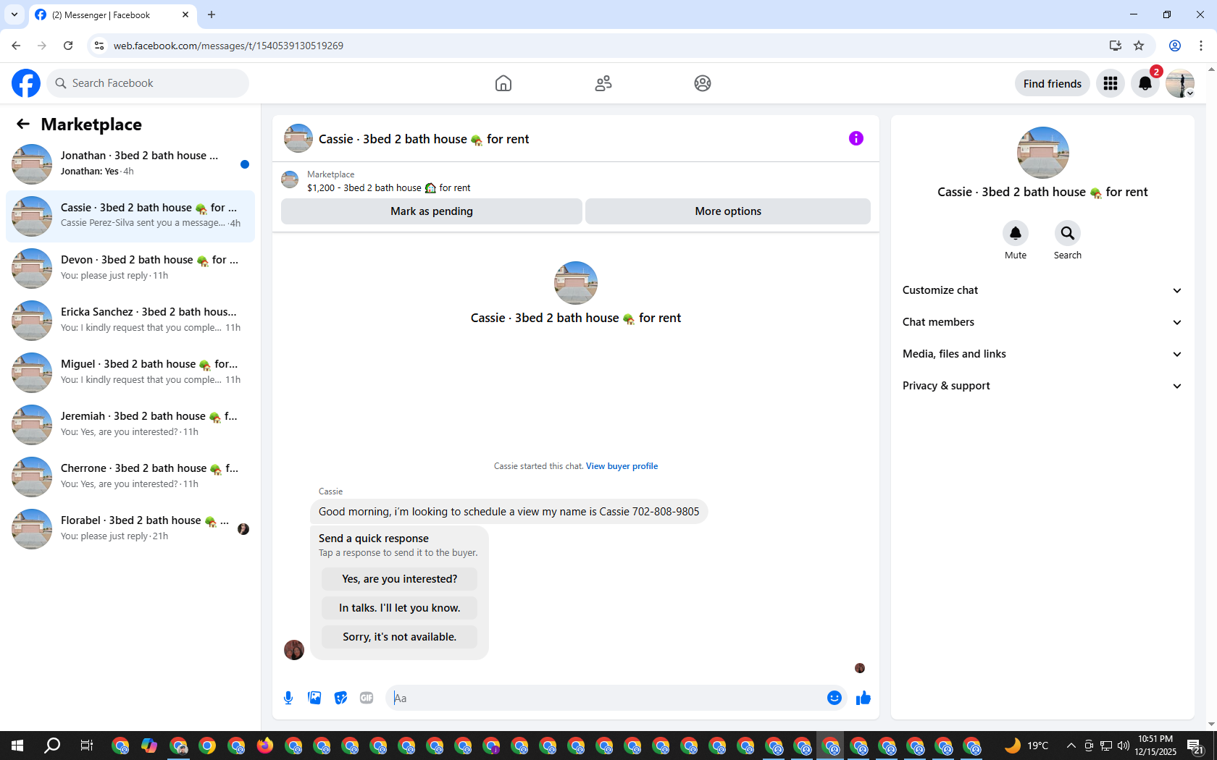1217x760 pixels.
Task: Open the apps grid menu icon
Action: click(x=1111, y=83)
